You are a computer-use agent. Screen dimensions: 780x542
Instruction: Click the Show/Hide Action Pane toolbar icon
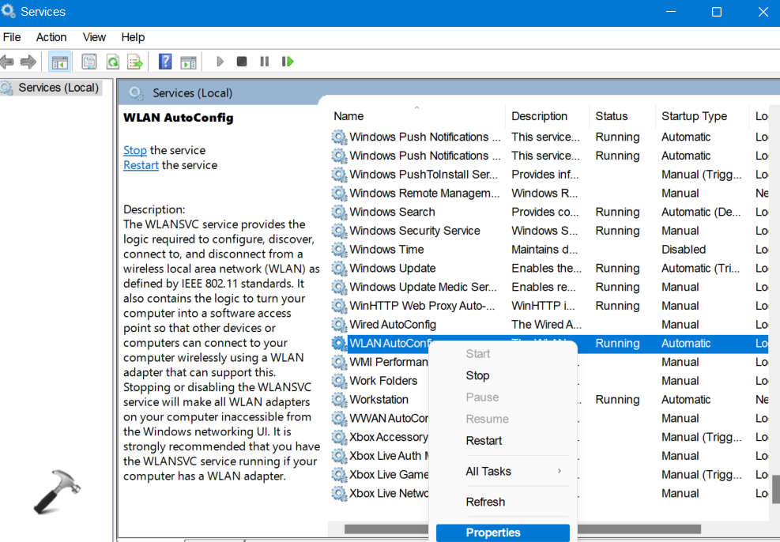click(x=188, y=62)
